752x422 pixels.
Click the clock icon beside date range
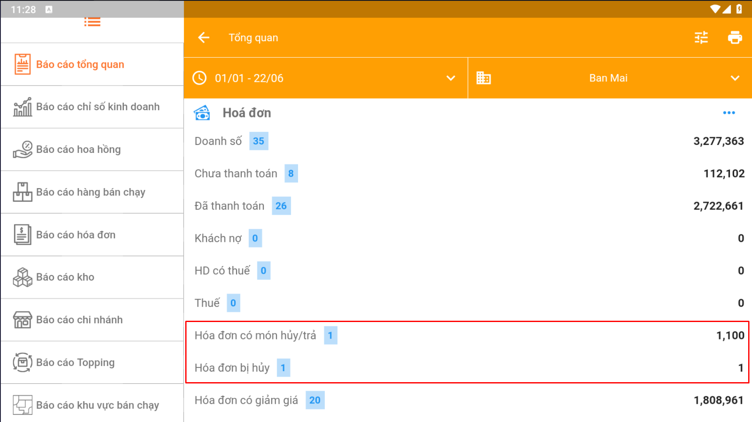(200, 78)
